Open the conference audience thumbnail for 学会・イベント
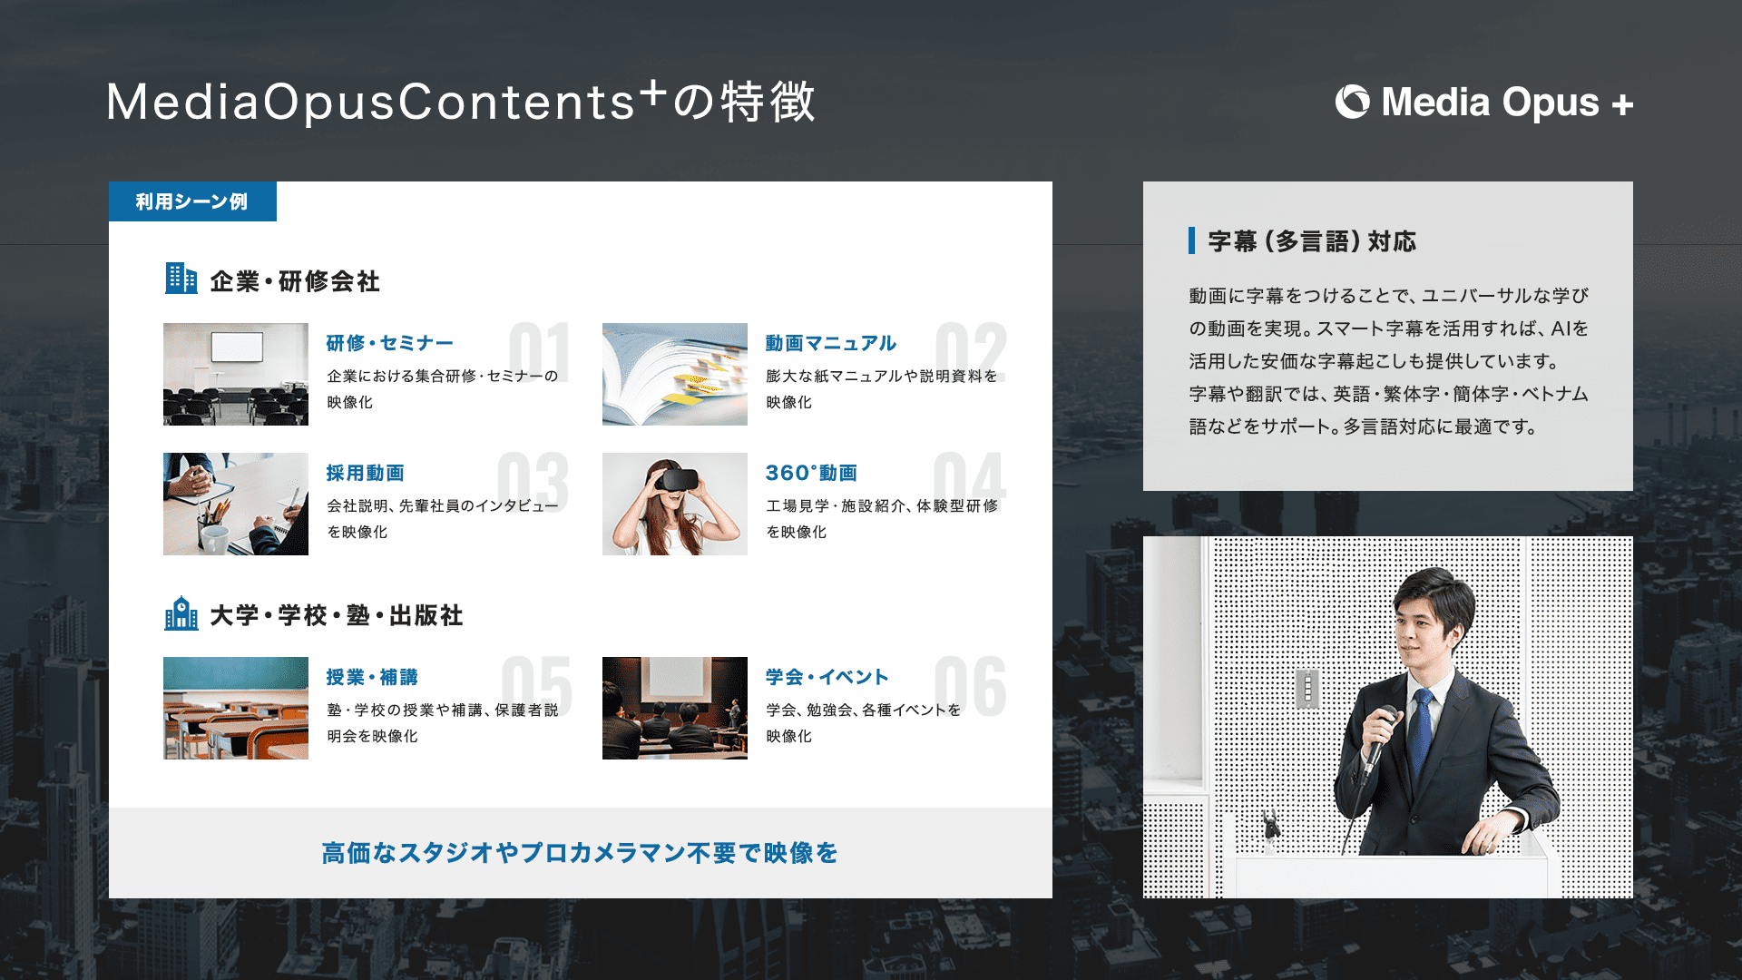Screen dimensions: 1742x980 coord(675,708)
